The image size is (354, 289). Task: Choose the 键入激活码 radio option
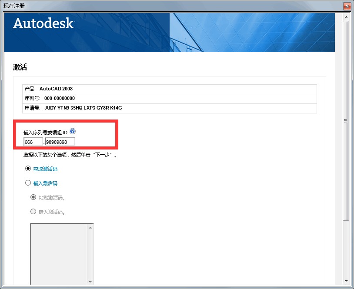pyautogui.click(x=33, y=212)
